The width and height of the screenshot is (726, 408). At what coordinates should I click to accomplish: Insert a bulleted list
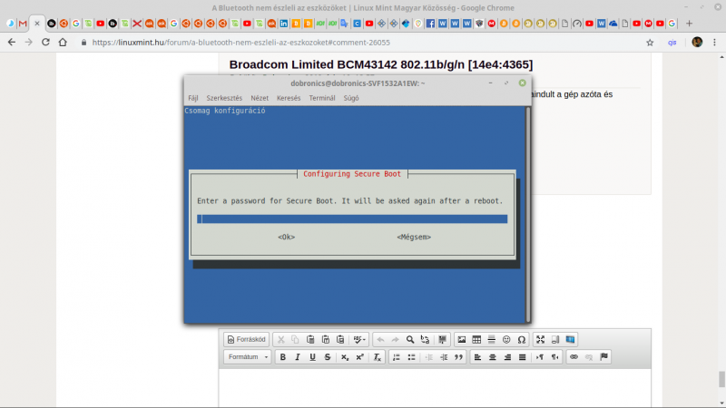click(411, 357)
